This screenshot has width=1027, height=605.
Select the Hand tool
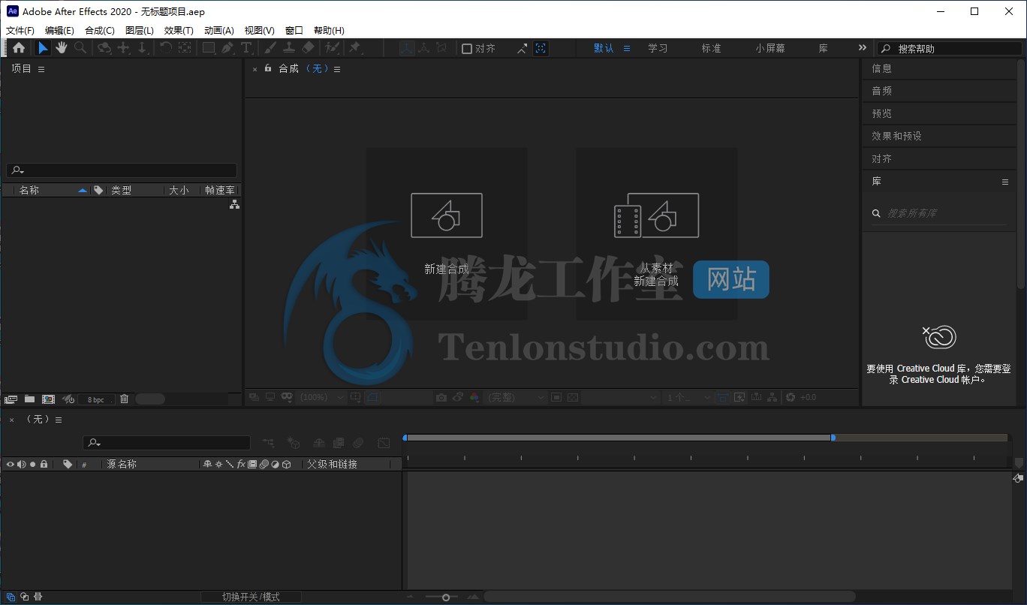click(61, 48)
